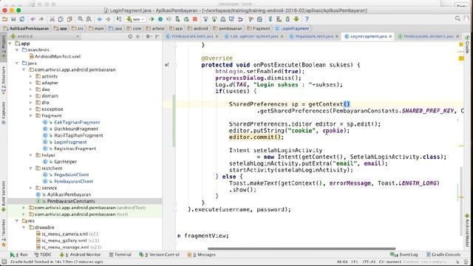Collapse the res folder

pos(17,221)
